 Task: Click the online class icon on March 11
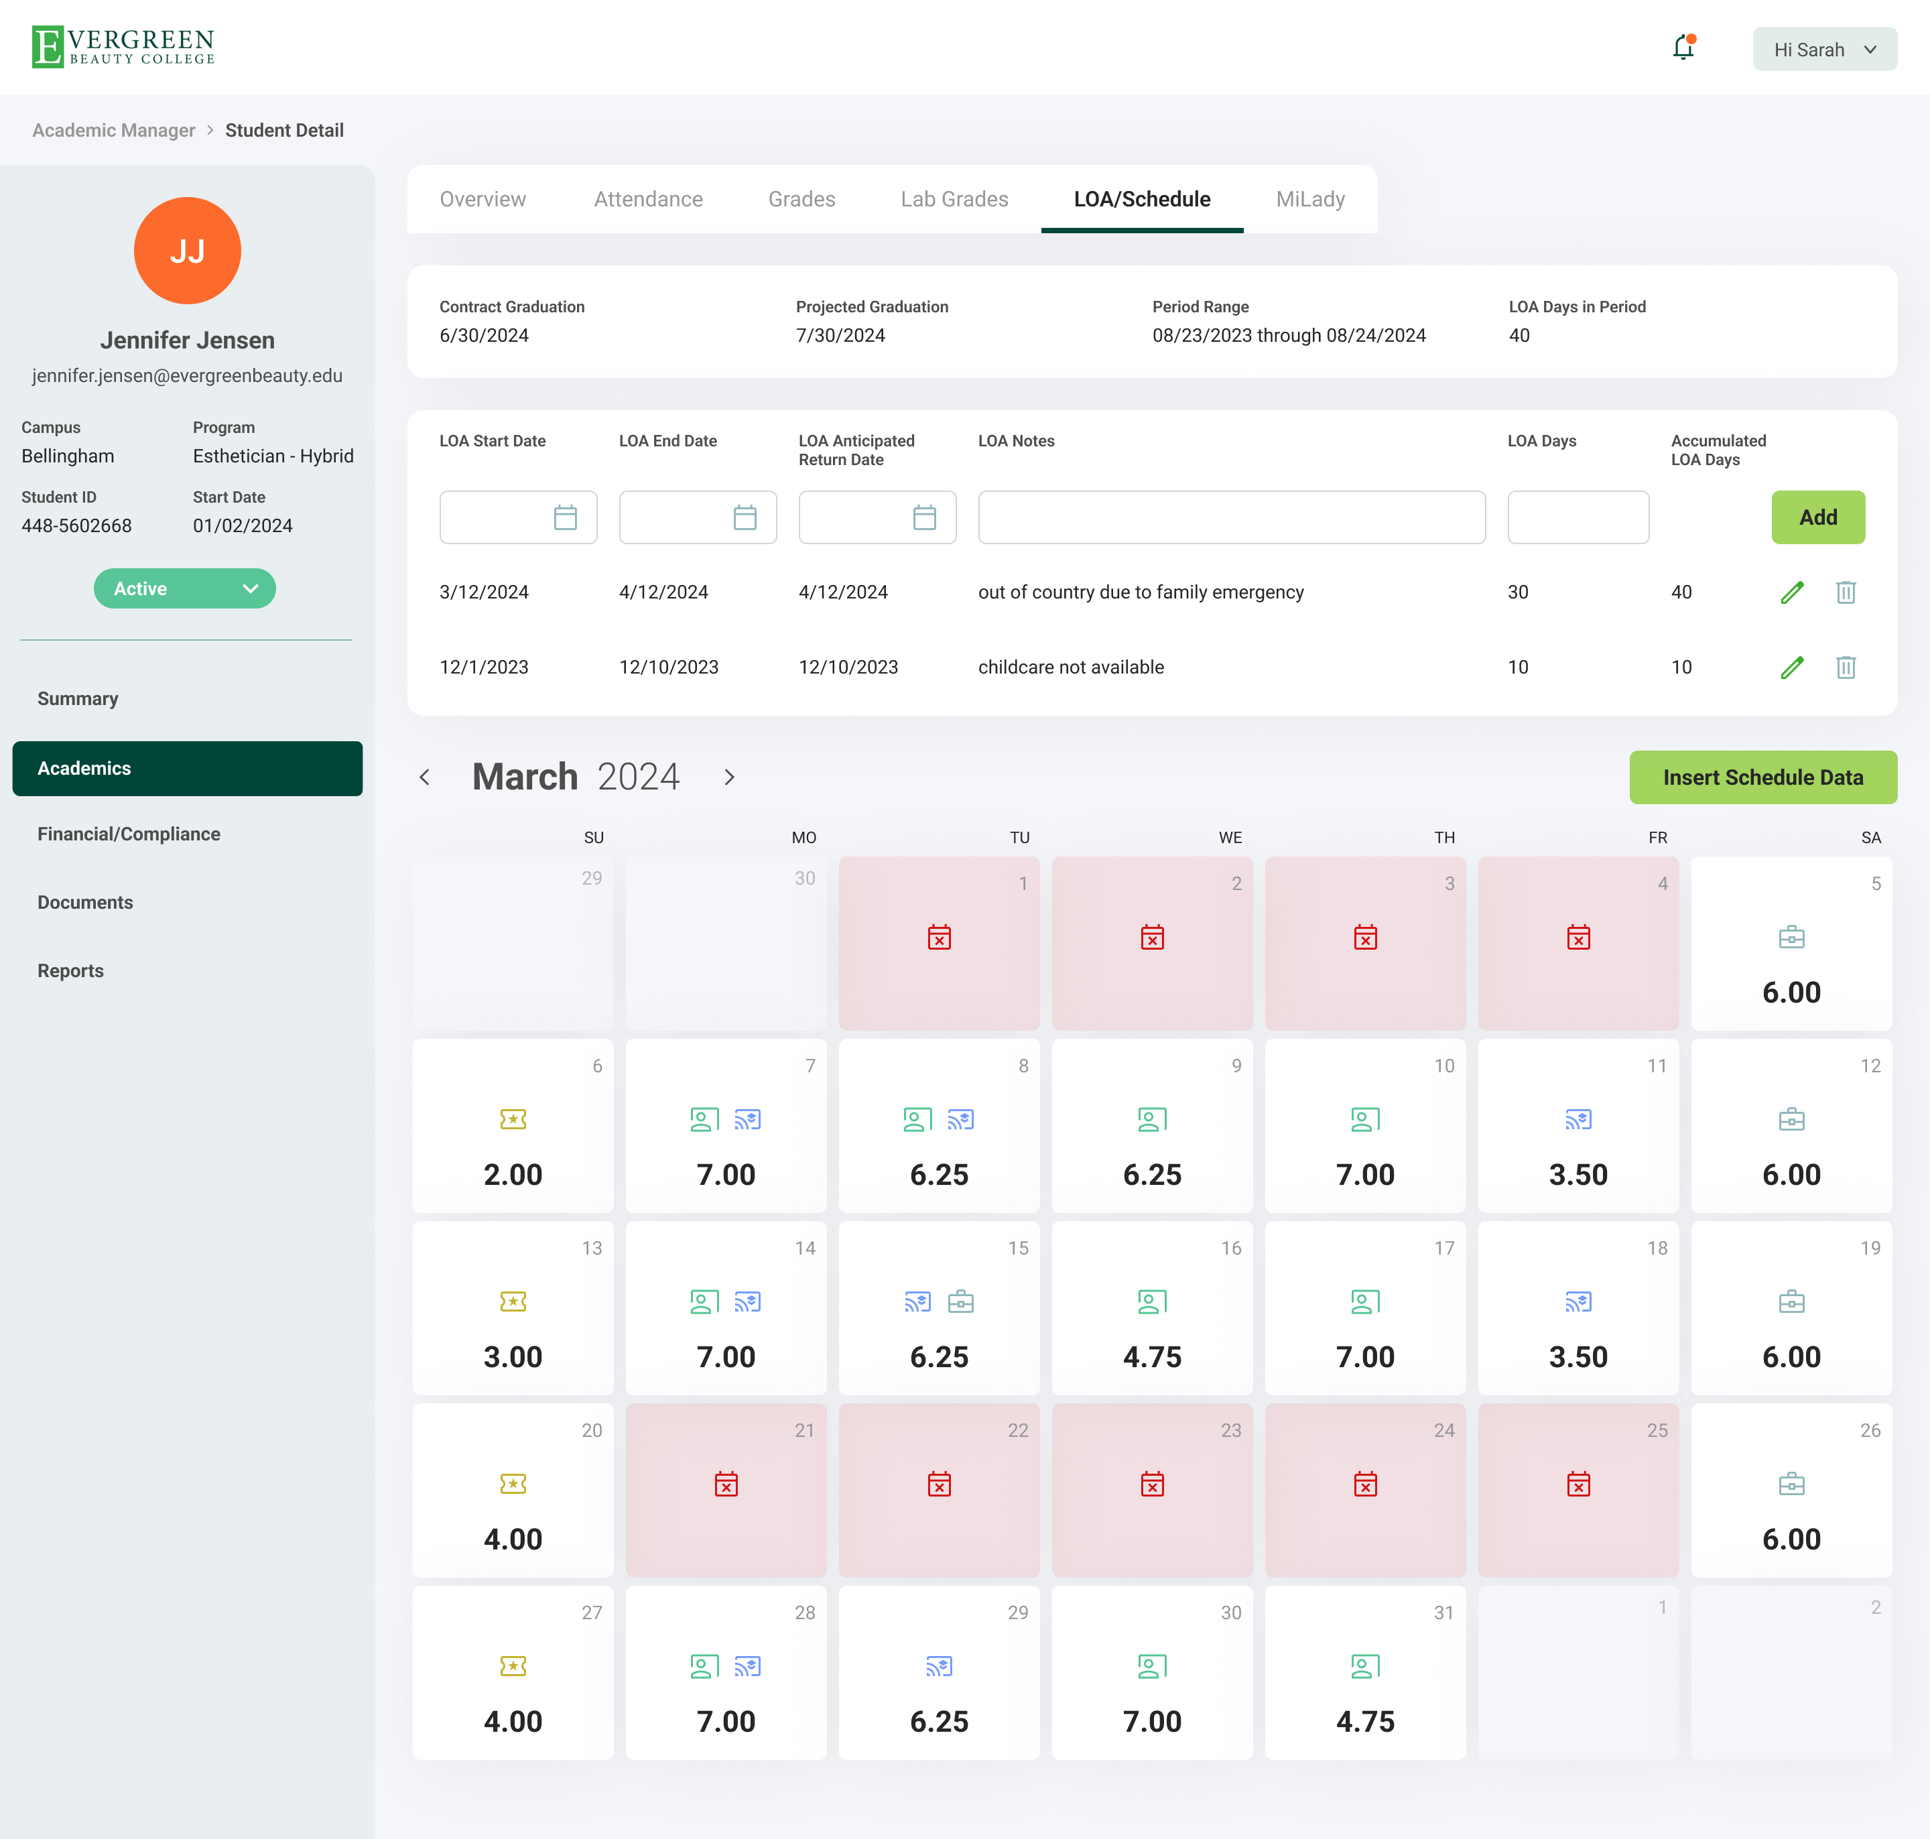1578,1119
